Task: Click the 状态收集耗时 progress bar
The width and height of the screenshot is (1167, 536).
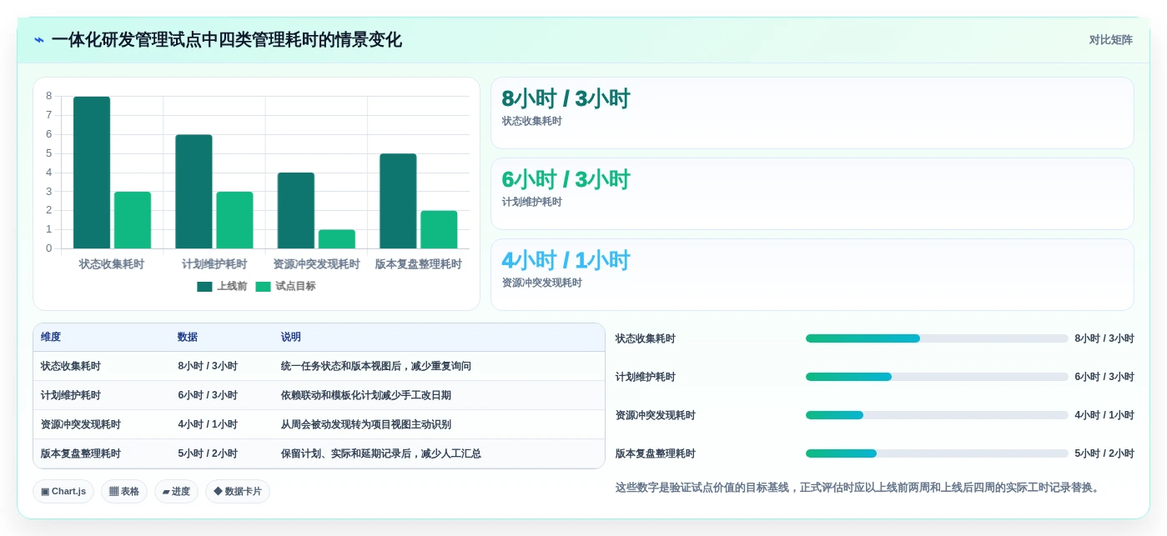Action: [x=937, y=338]
